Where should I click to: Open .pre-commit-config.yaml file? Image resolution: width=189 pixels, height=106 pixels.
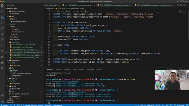20,94
